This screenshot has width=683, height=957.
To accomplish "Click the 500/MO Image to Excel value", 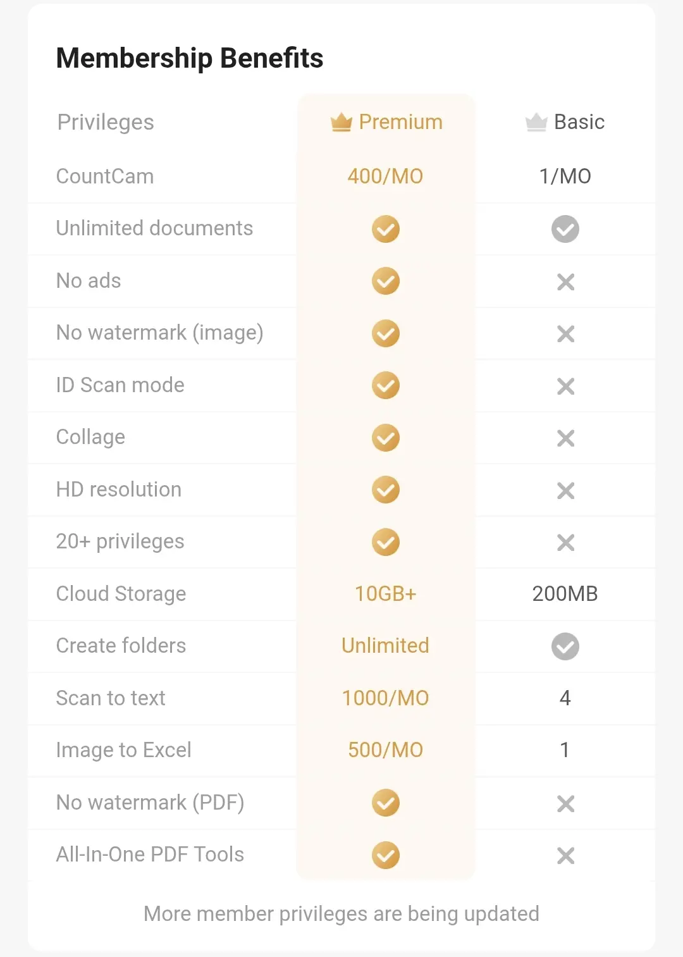I will [386, 750].
